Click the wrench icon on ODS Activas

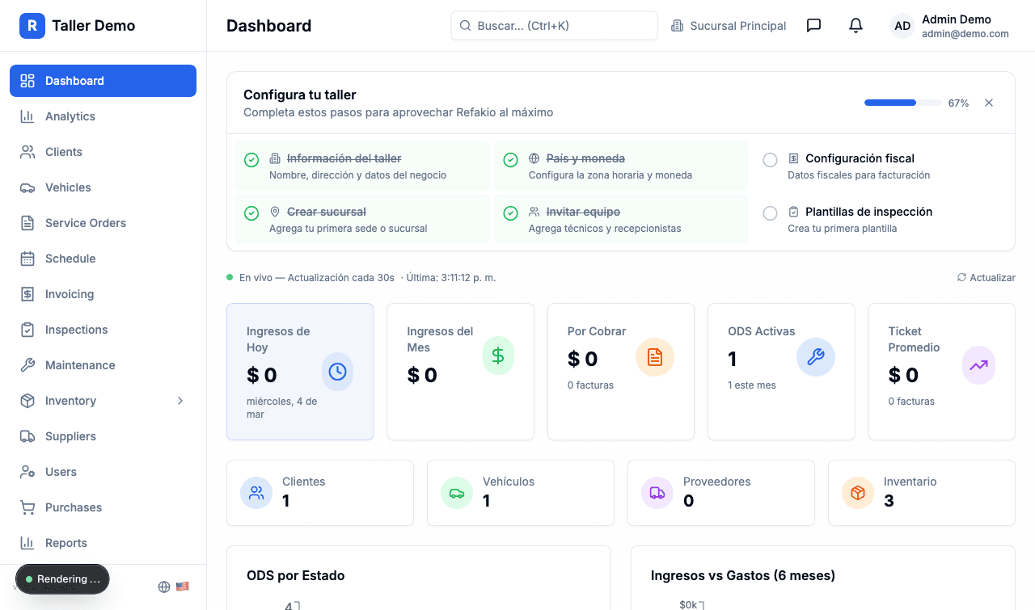click(816, 357)
